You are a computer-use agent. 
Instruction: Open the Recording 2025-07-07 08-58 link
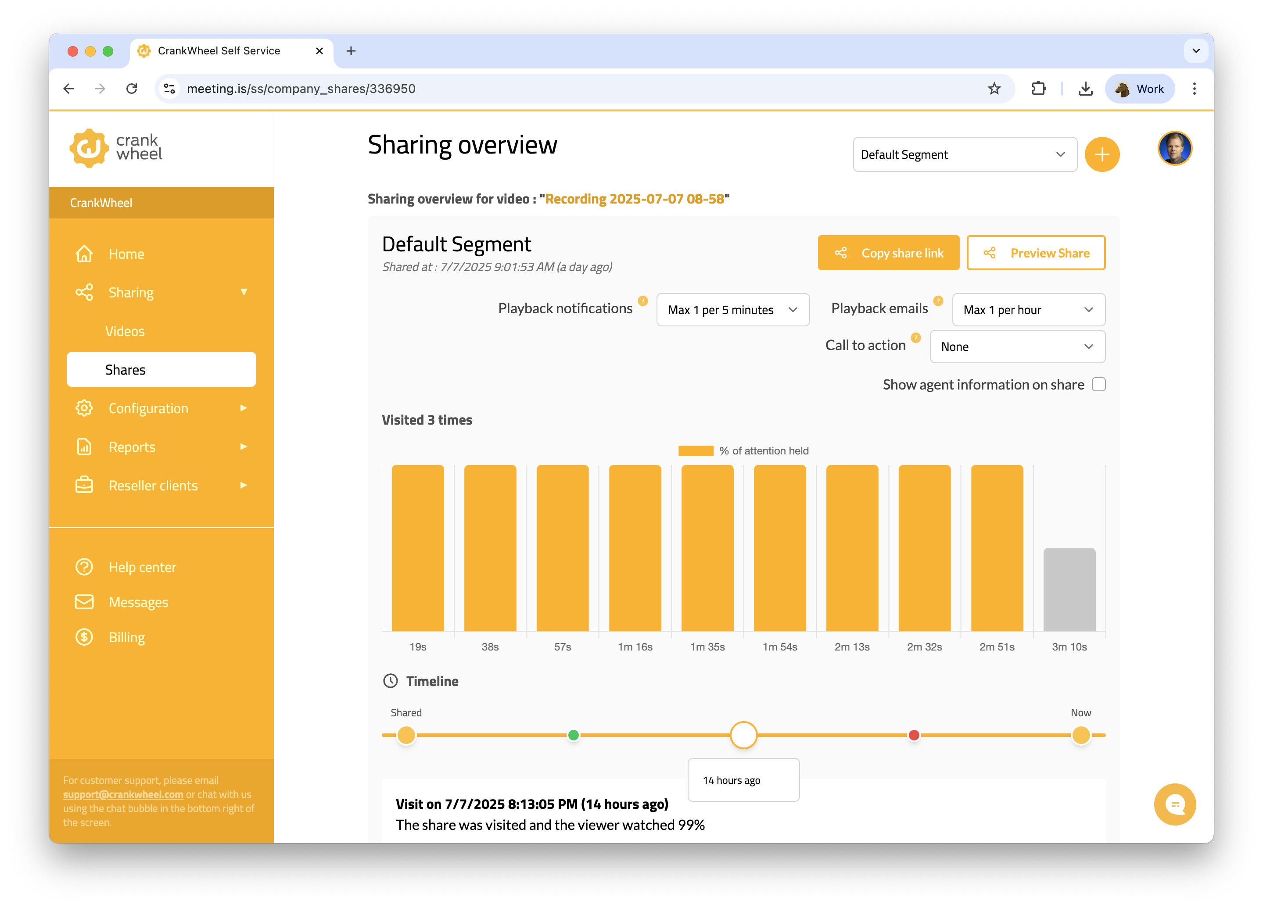point(634,199)
